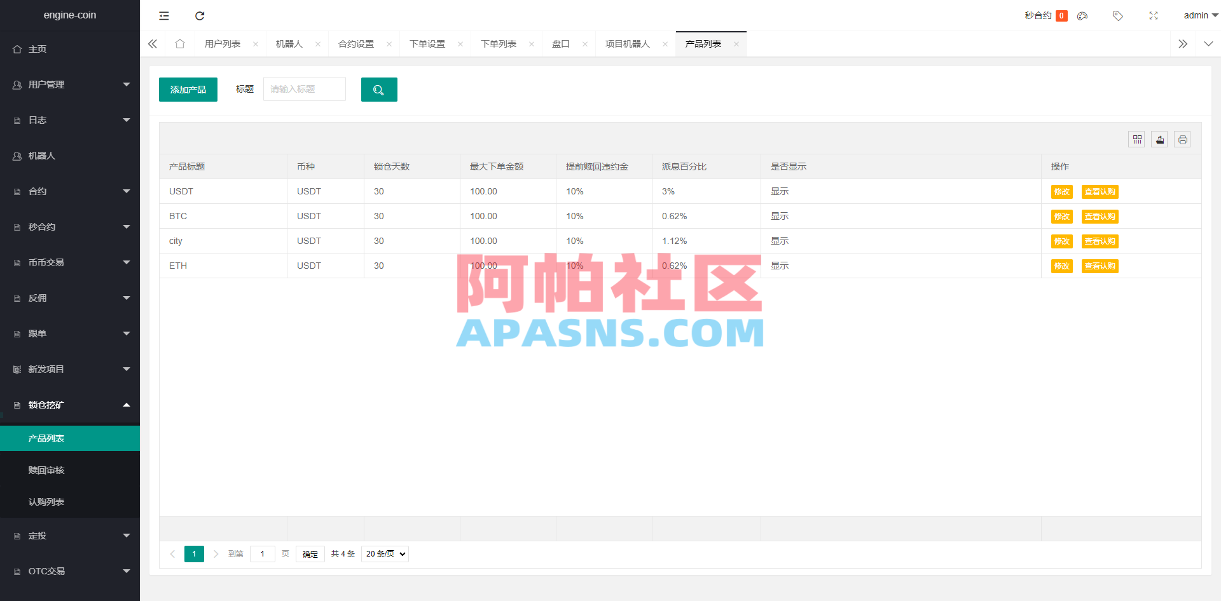The width and height of the screenshot is (1221, 601).
Task: Click the tab bar's left double-arrow icon
Action: pos(153,44)
